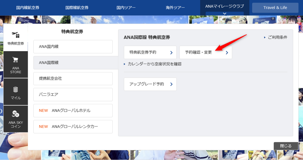Viewport: 303px width, 160px height.
Task: Click the 予約確認・変更 button
Action: [x=206, y=52]
